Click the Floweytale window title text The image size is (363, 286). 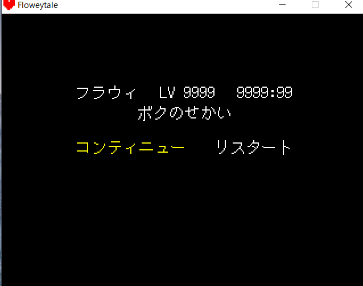click(x=38, y=5)
